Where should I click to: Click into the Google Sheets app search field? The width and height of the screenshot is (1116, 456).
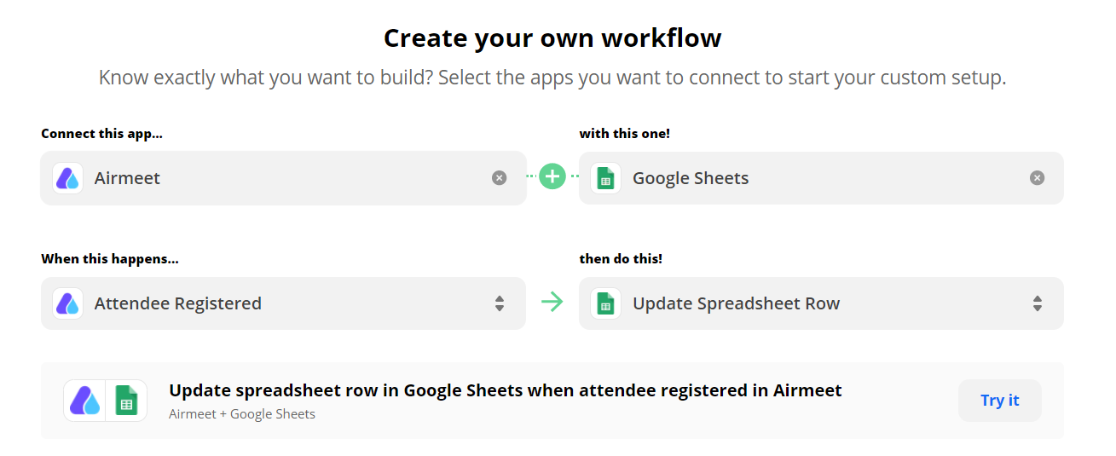click(x=821, y=178)
